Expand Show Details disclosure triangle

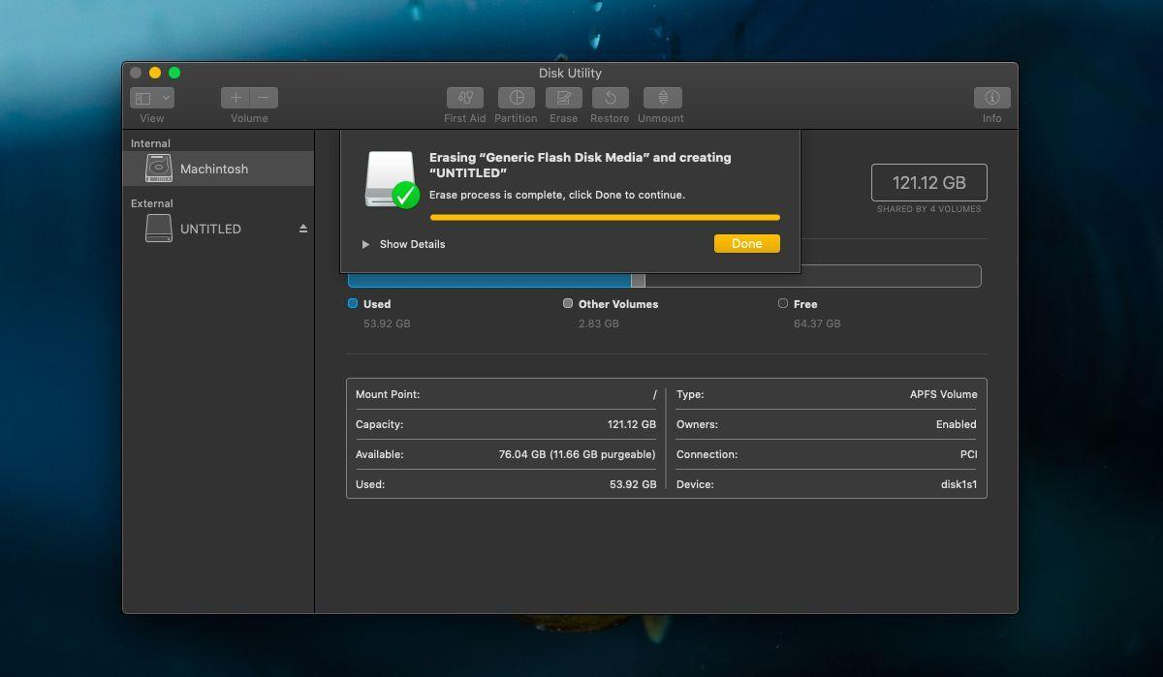[x=365, y=244]
